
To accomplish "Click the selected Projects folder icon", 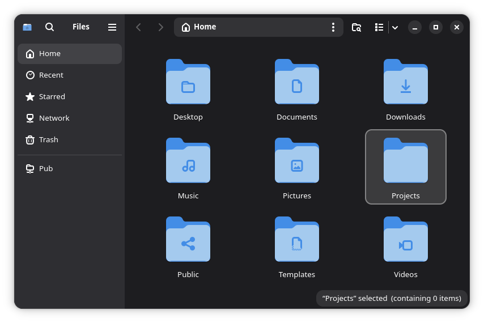I will coord(406,160).
